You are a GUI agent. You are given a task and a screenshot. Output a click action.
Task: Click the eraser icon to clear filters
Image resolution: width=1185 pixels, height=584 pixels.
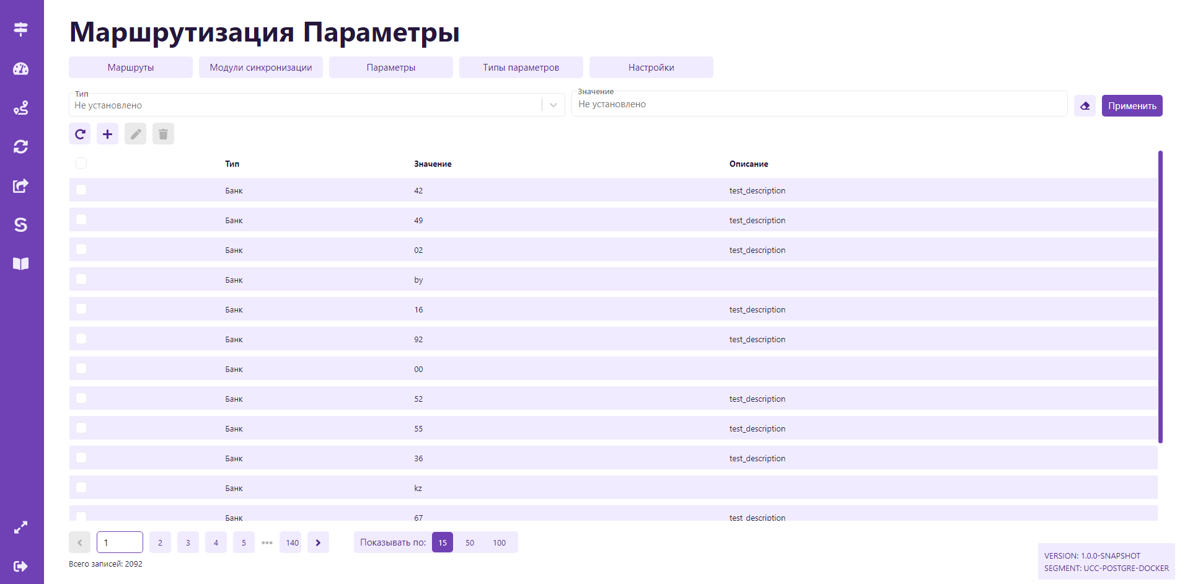coord(1085,106)
